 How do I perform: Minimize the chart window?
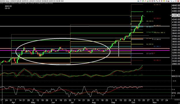point(174,1)
